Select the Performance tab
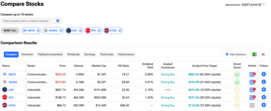The width and height of the screenshot is (271, 111). (x=126, y=54)
